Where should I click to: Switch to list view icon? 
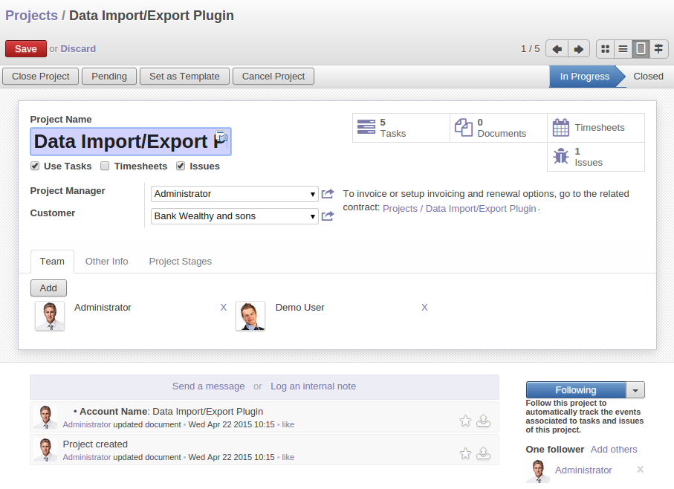(623, 49)
